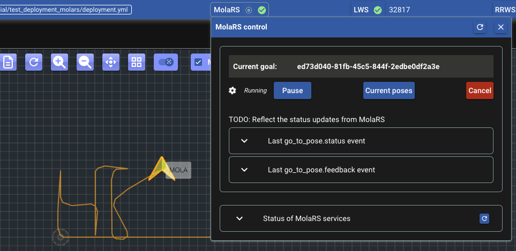This screenshot has height=251, width=516.
Task: Expand Status of MolaRS services section
Action: 240,218
